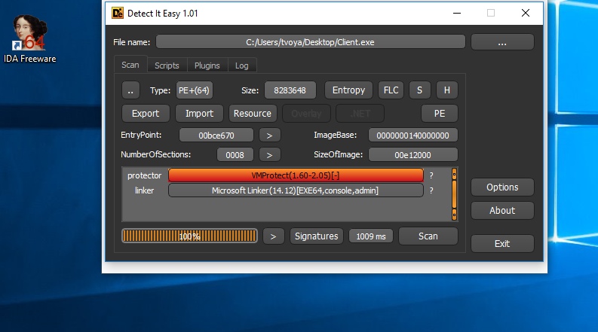
Task: Click the 1009 ms scan time field
Action: 371,236
